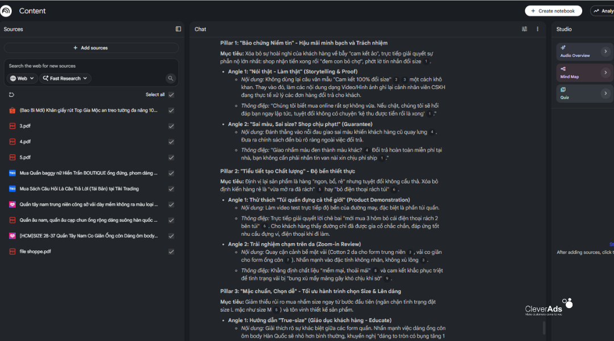Uncheck the 4.pdf source checkbox
This screenshot has width=614, height=341.
tap(171, 142)
